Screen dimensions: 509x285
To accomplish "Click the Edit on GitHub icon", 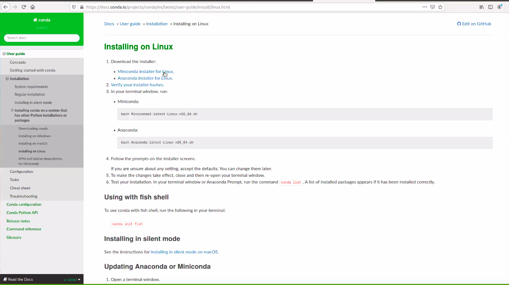I will click(459, 23).
